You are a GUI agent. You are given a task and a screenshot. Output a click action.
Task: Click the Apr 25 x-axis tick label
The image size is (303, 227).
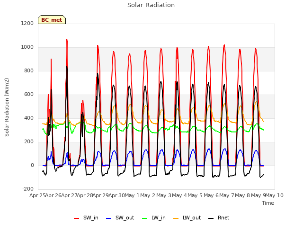[37, 195]
